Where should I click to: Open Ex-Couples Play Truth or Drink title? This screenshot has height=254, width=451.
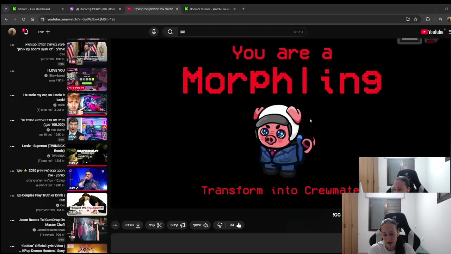pyautogui.click(x=41, y=198)
